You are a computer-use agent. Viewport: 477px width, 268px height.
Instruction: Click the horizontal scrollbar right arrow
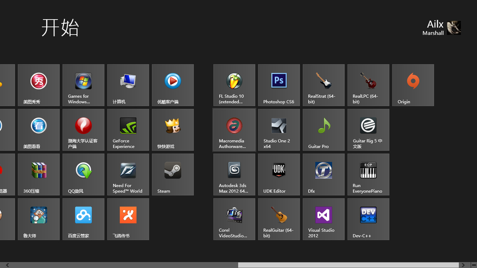pos(463,265)
